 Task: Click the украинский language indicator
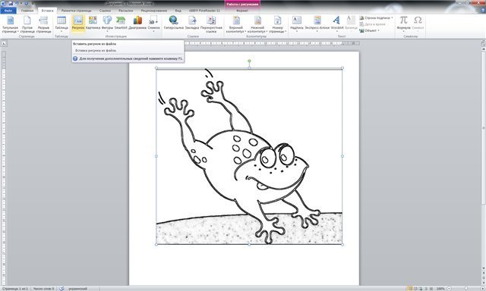click(x=77, y=289)
